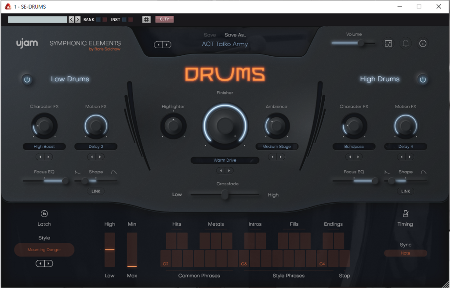Open the Delay 4 Motion FX selector
This screenshot has width=450, height=288.
point(406,147)
